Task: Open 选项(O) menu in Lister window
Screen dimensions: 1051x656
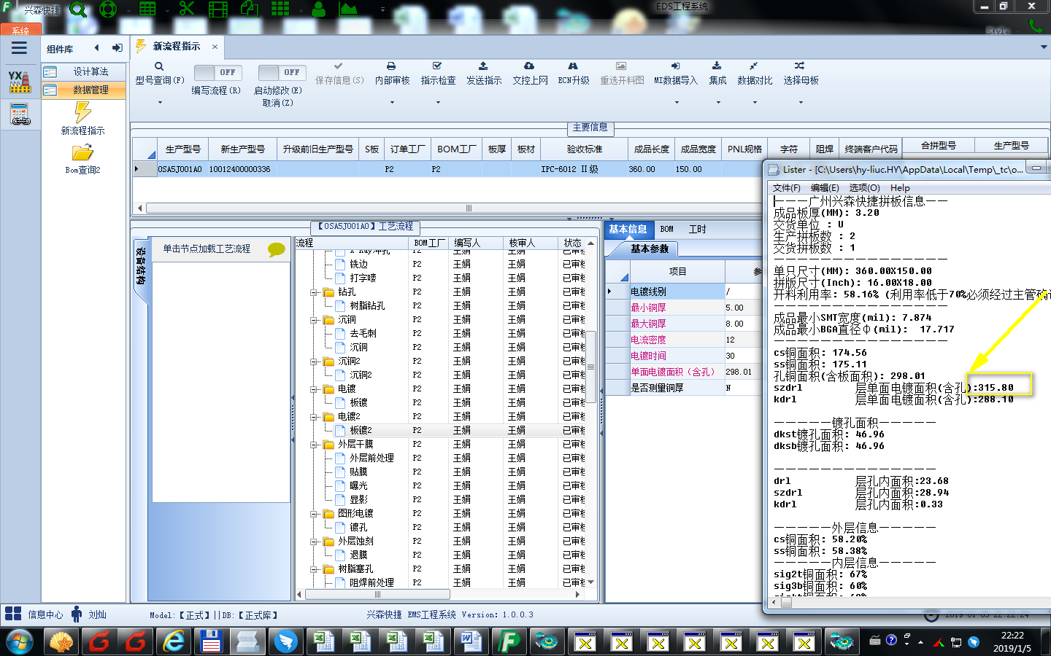Action: 865,188
